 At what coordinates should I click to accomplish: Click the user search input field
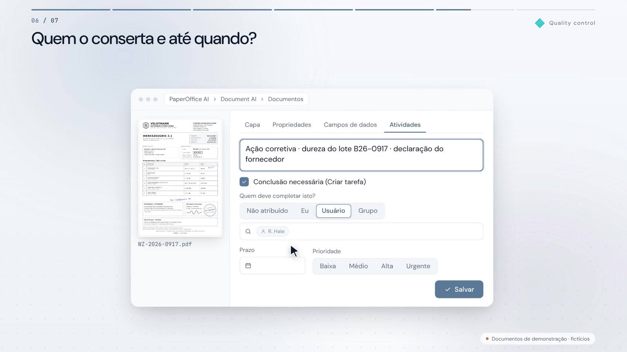tap(361, 232)
